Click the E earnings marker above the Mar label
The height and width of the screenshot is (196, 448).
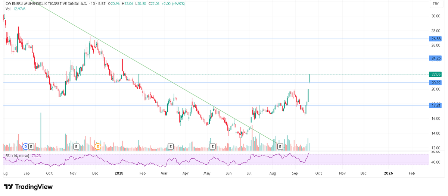pyautogui.click(x=170, y=146)
